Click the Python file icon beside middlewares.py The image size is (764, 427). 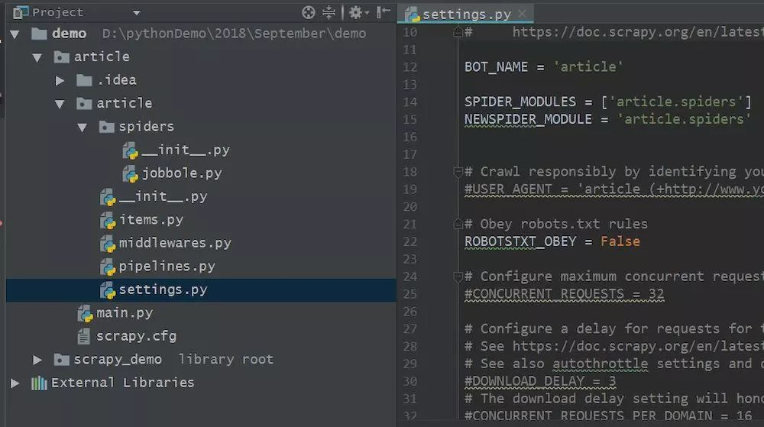pyautogui.click(x=107, y=244)
